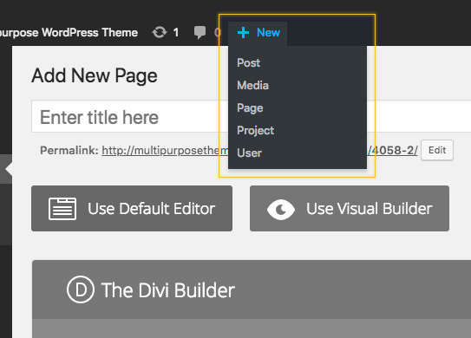This screenshot has width=471, height=338.
Task: Collapse the sidebar menu arrow pointer
Action: click(9, 169)
